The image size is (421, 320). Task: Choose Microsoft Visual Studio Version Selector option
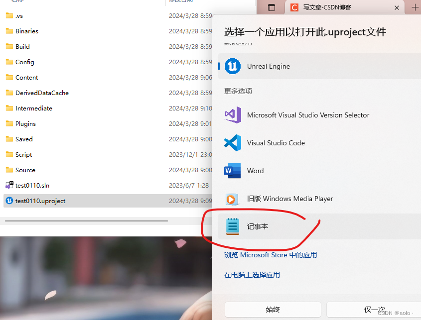pyautogui.click(x=319, y=115)
